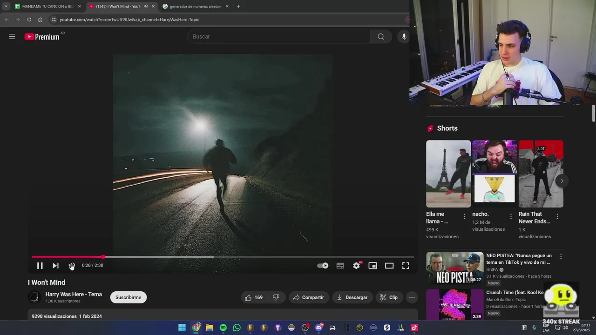596x335 pixels.
Task: Open Discord from the taskbar
Action: pos(319,328)
